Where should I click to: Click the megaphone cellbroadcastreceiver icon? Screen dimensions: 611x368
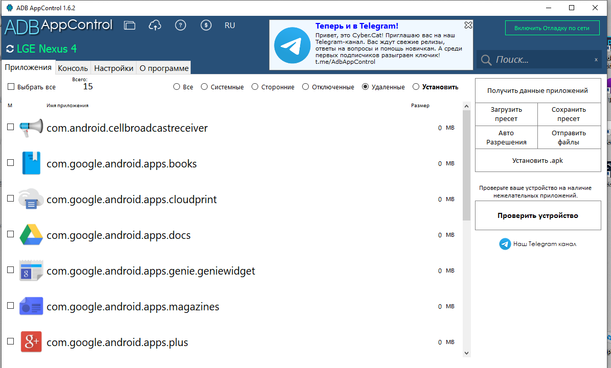[31, 128]
